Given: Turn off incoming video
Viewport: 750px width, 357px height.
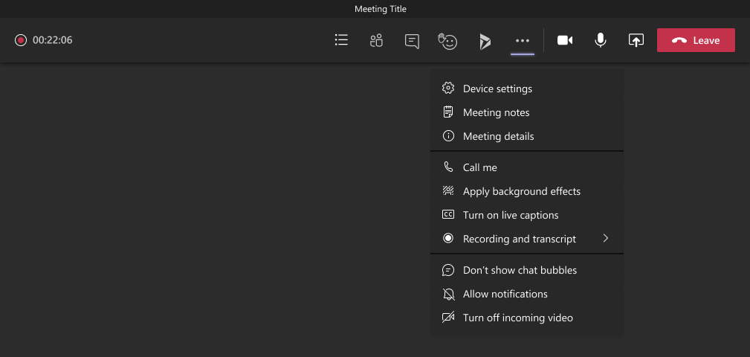Looking at the screenshot, I should click(x=517, y=318).
